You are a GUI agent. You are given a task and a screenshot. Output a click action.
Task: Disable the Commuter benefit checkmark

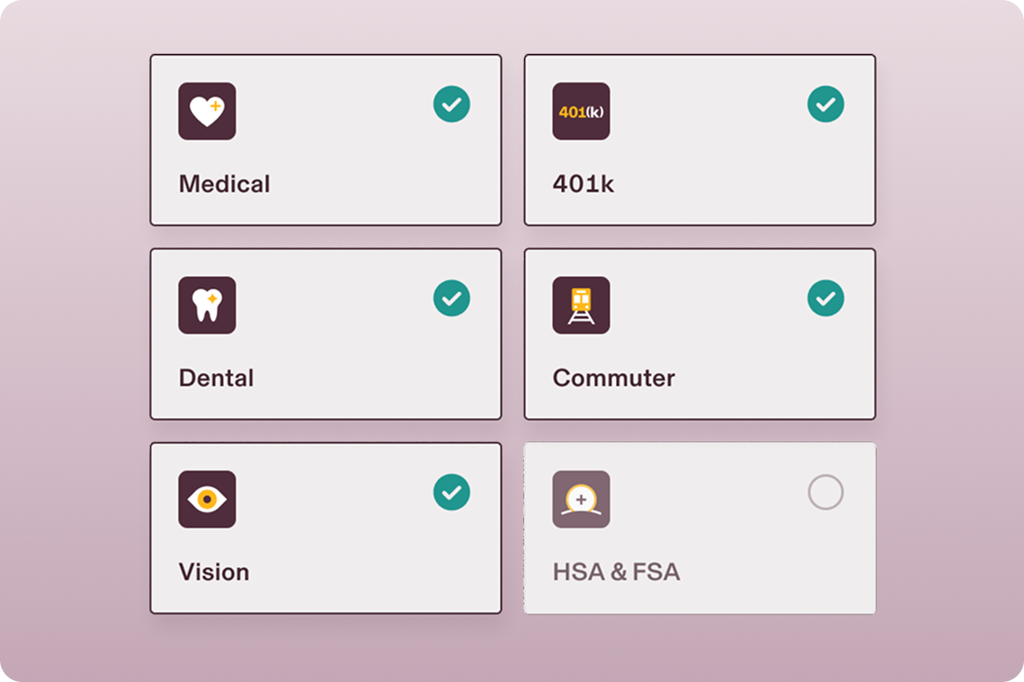[825, 298]
